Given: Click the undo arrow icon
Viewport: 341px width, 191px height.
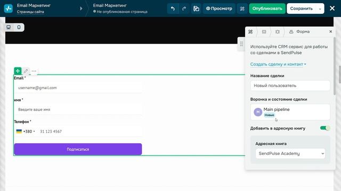Looking at the screenshot, I should 173,8.
